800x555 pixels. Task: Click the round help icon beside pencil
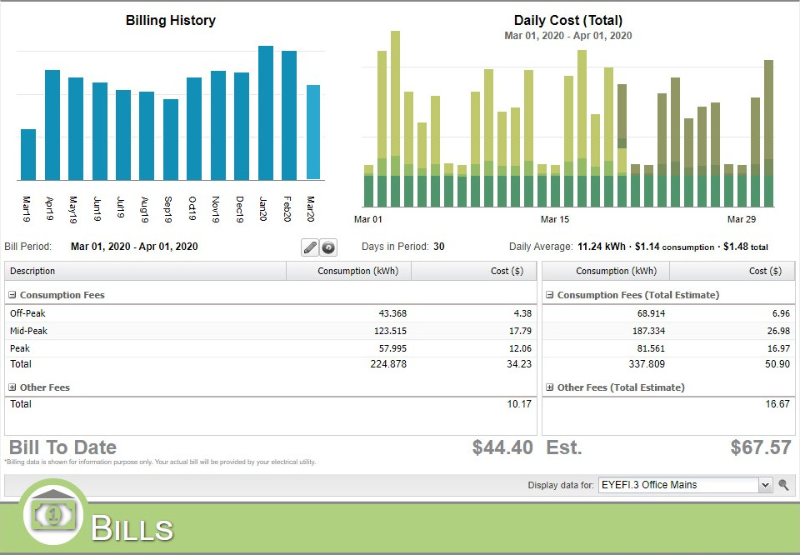(328, 247)
